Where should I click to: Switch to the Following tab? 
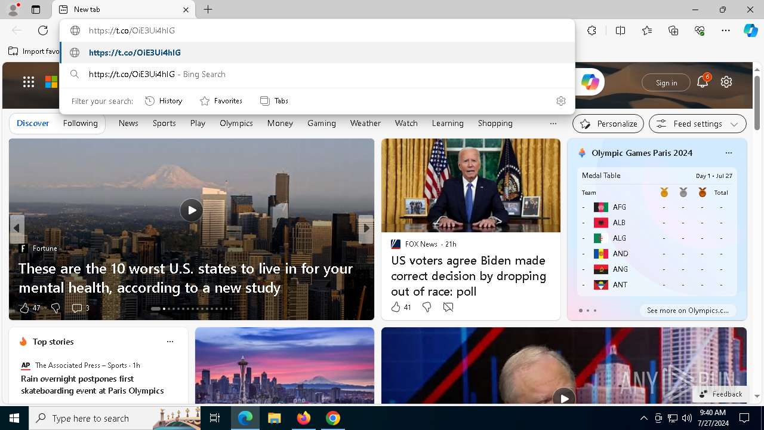click(81, 123)
